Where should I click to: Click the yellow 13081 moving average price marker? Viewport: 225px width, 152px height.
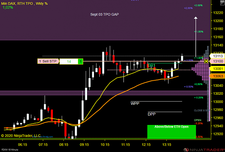[217, 69]
